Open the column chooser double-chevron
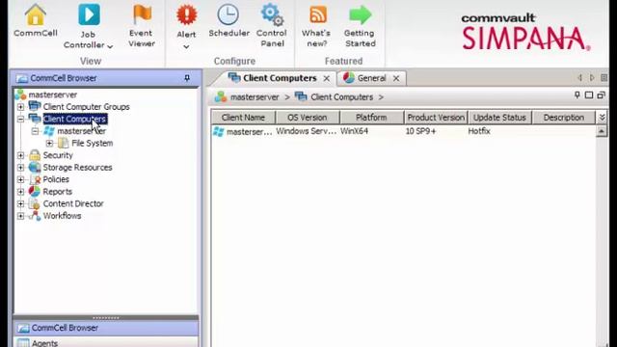The height and width of the screenshot is (347, 617). (x=602, y=118)
